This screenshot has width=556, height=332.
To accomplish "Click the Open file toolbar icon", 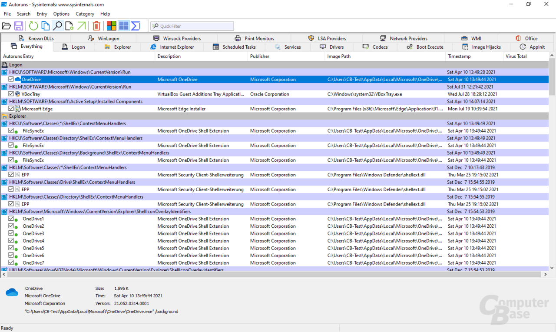I will click(x=7, y=26).
